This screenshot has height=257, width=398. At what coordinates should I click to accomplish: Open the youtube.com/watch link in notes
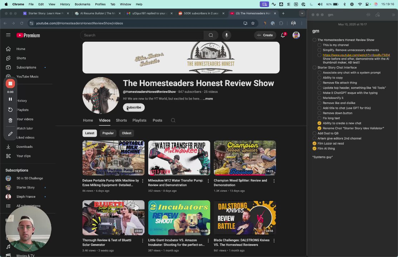(x=356, y=55)
